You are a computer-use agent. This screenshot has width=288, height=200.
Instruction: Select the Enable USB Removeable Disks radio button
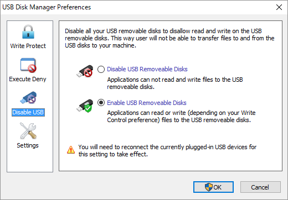101,103
